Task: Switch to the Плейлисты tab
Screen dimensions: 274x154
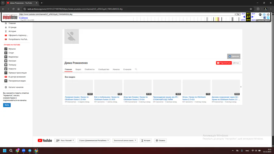Action: click(x=90, y=69)
